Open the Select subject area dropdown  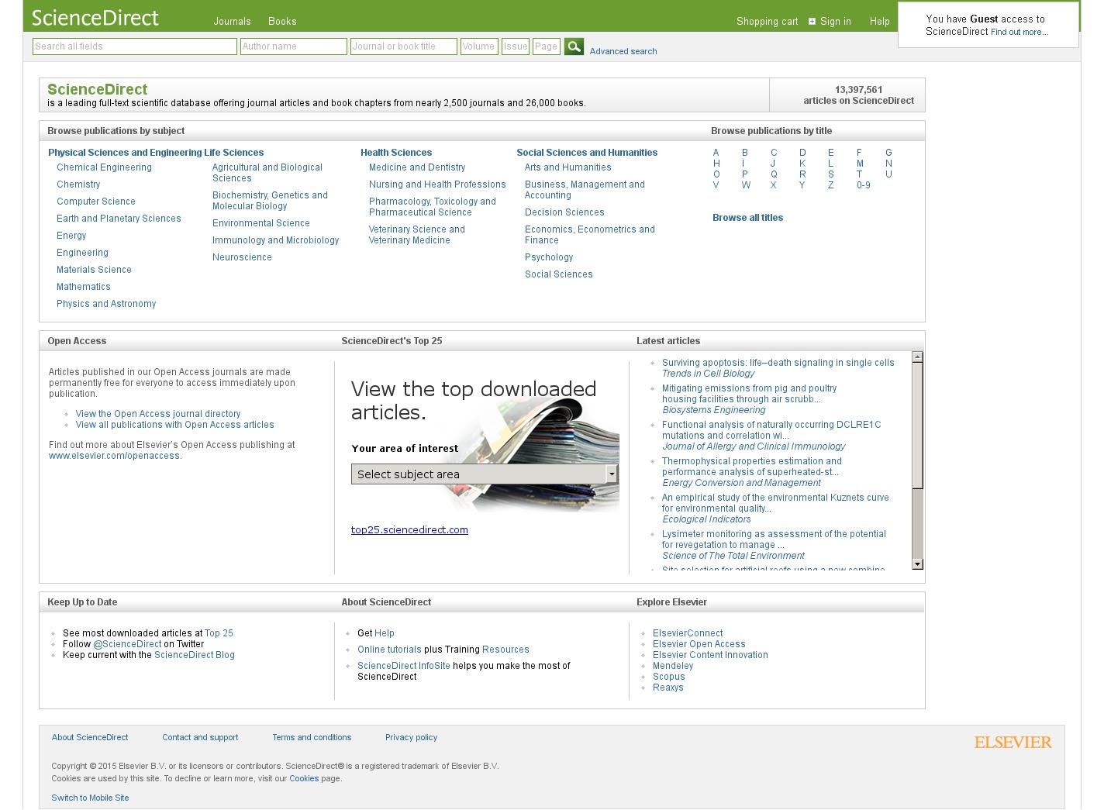pyautogui.click(x=484, y=474)
